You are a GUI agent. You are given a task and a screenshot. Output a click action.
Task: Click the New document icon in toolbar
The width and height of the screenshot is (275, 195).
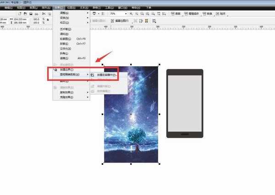point(20,14)
